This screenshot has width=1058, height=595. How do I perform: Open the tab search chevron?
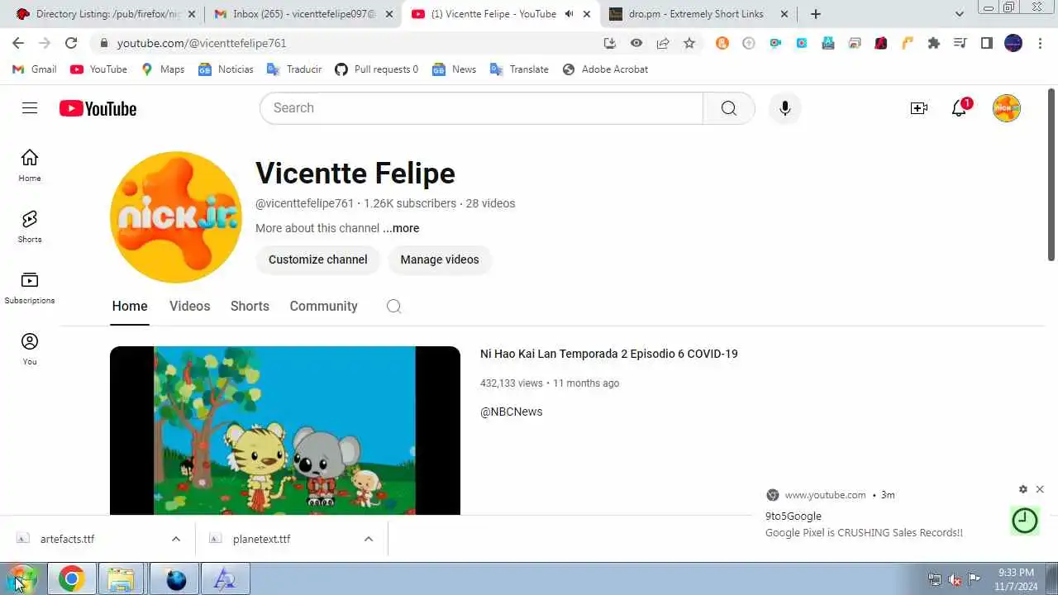[960, 14]
